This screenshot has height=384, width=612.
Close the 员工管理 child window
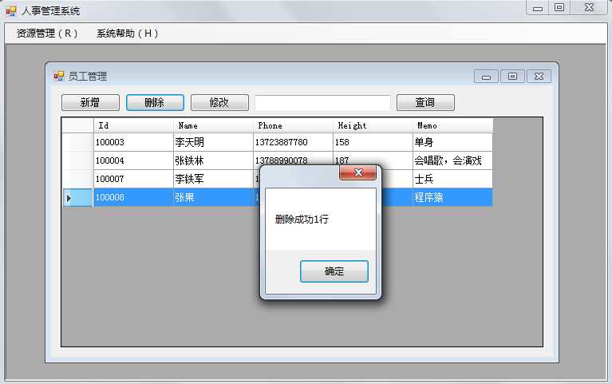click(539, 77)
